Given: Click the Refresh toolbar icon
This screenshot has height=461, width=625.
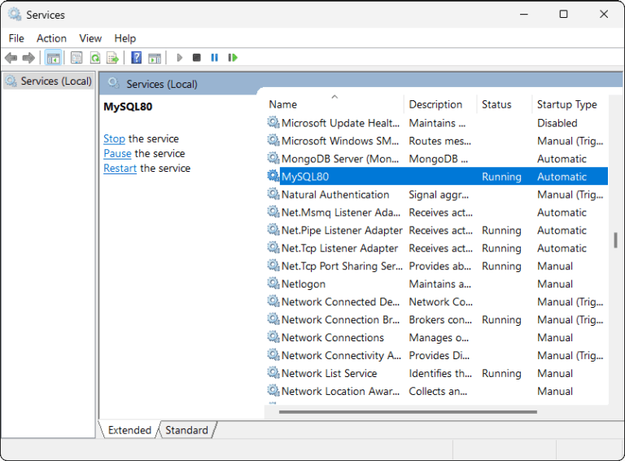Looking at the screenshot, I should (95, 58).
